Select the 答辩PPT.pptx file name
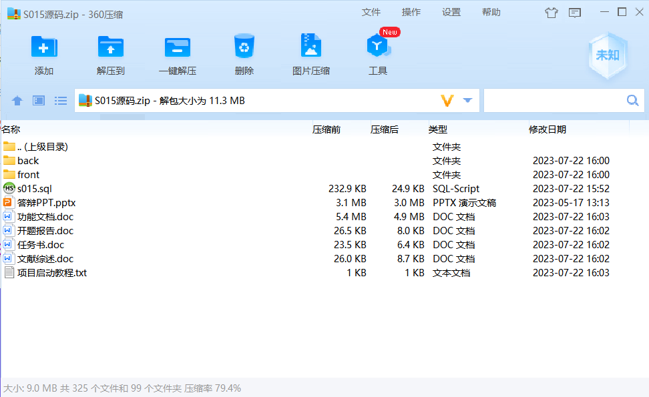This screenshot has height=397, width=649. click(46, 203)
